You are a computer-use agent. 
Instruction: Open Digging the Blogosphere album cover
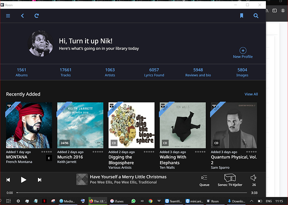[x=131, y=125]
